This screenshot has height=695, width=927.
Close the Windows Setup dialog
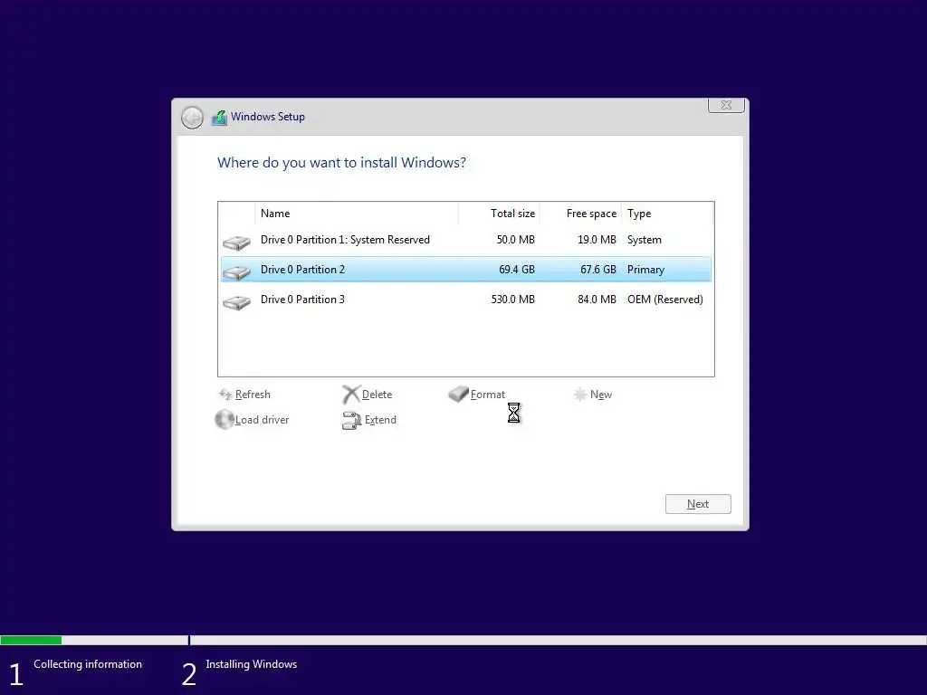coord(727,105)
